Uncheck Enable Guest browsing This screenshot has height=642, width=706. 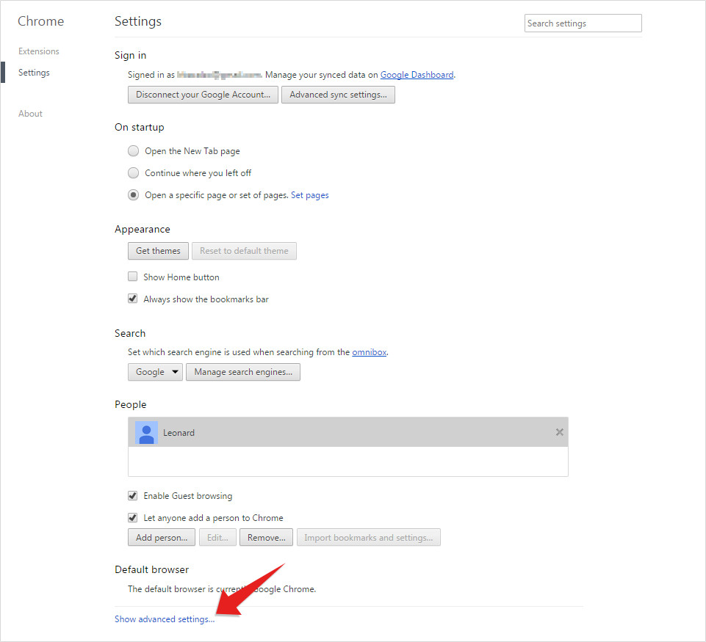[x=133, y=496]
